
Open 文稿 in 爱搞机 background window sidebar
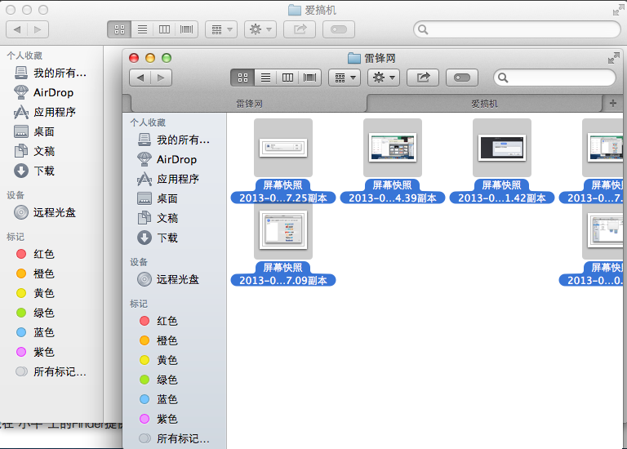coord(34,152)
